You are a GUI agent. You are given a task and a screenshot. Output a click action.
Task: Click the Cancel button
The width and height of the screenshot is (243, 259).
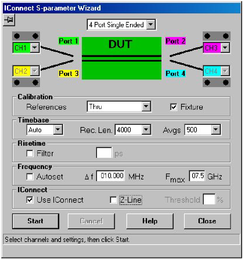tap(91, 221)
